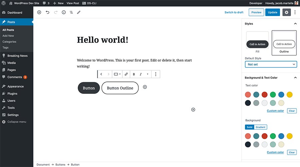This screenshot has width=300, height=167.
Task: Undo the last change
Action: [47, 12]
